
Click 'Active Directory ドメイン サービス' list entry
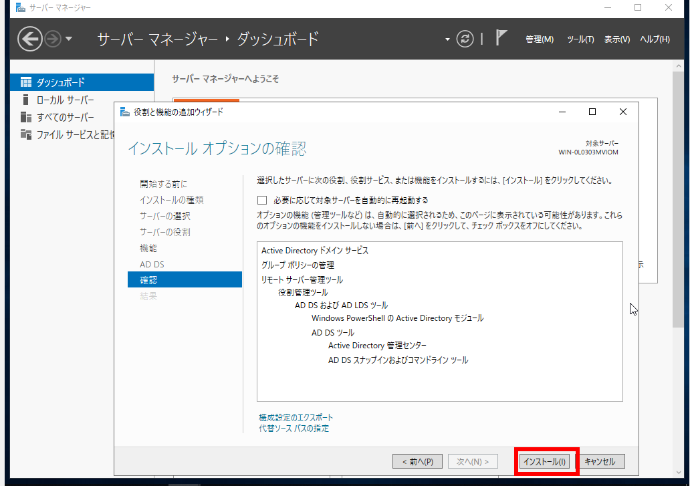click(x=315, y=250)
